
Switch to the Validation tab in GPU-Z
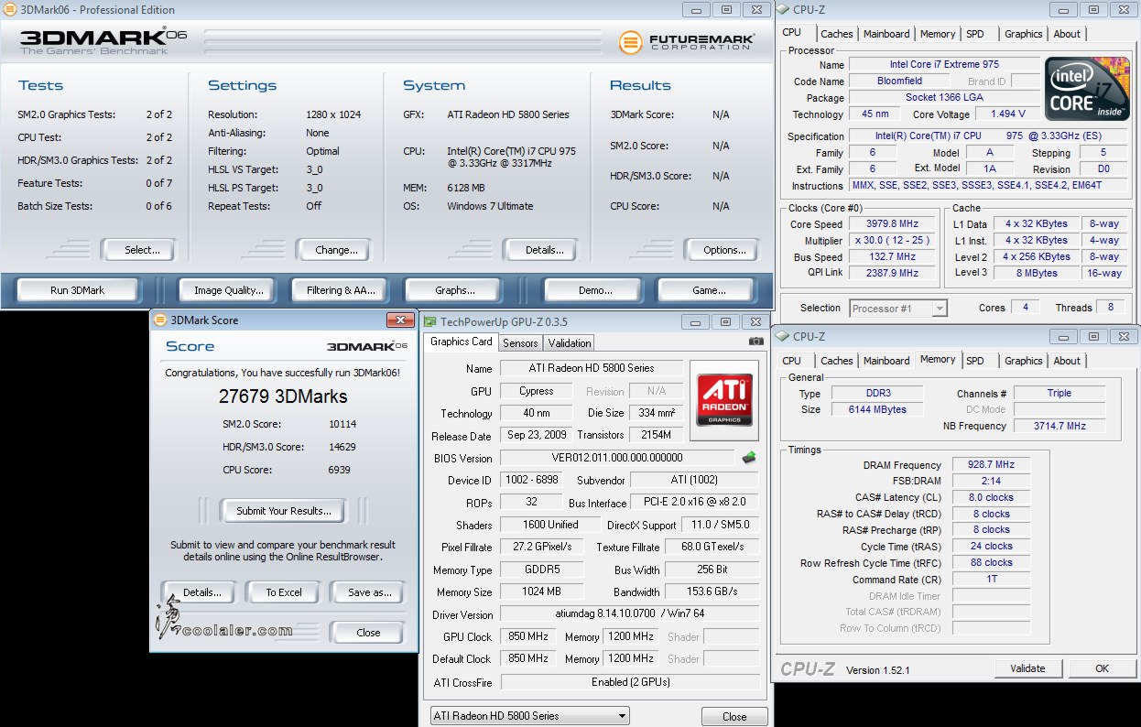point(570,343)
